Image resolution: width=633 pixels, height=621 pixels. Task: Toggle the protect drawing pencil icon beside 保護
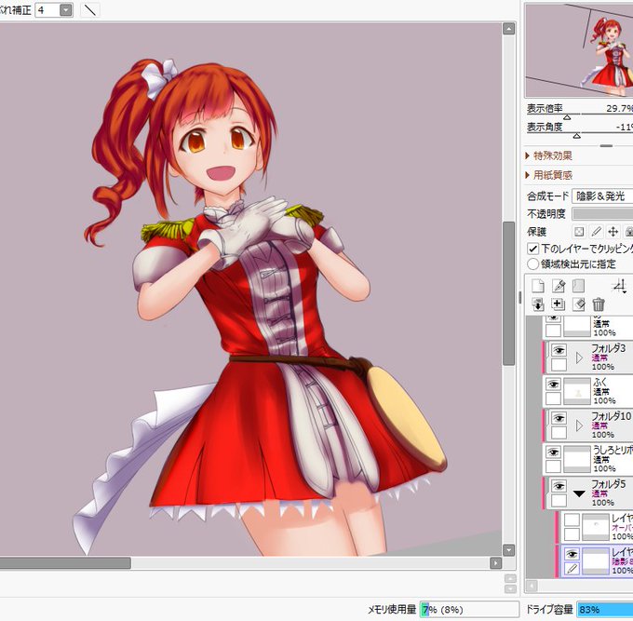click(x=596, y=232)
